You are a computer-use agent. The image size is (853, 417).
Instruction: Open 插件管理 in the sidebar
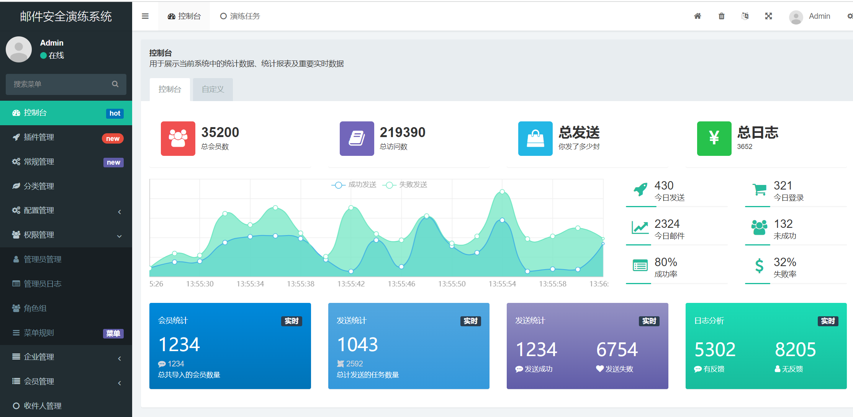point(66,137)
